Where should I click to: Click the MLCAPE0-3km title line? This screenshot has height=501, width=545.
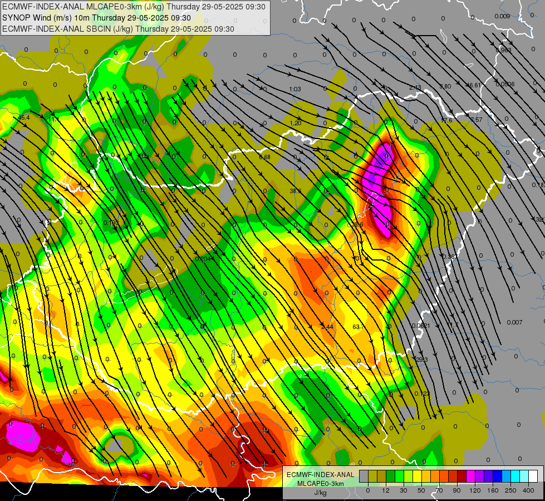coord(134,7)
